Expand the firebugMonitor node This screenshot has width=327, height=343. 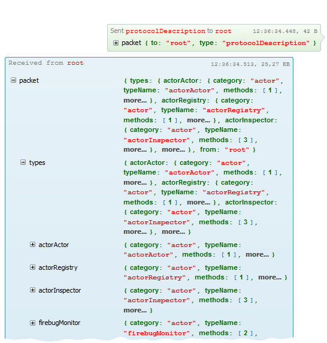click(x=32, y=323)
